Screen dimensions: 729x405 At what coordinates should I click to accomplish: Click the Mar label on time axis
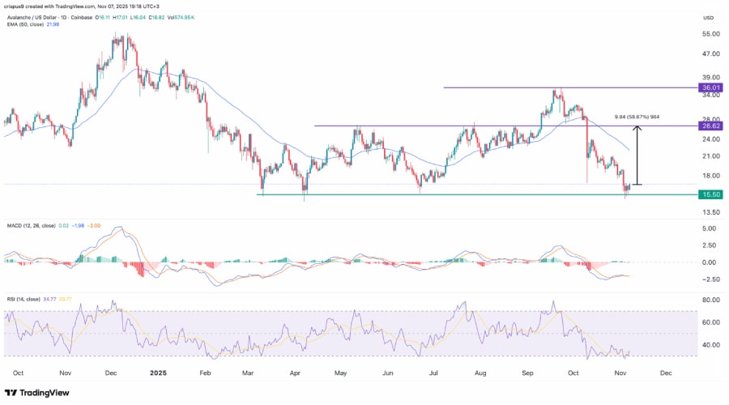tap(248, 373)
